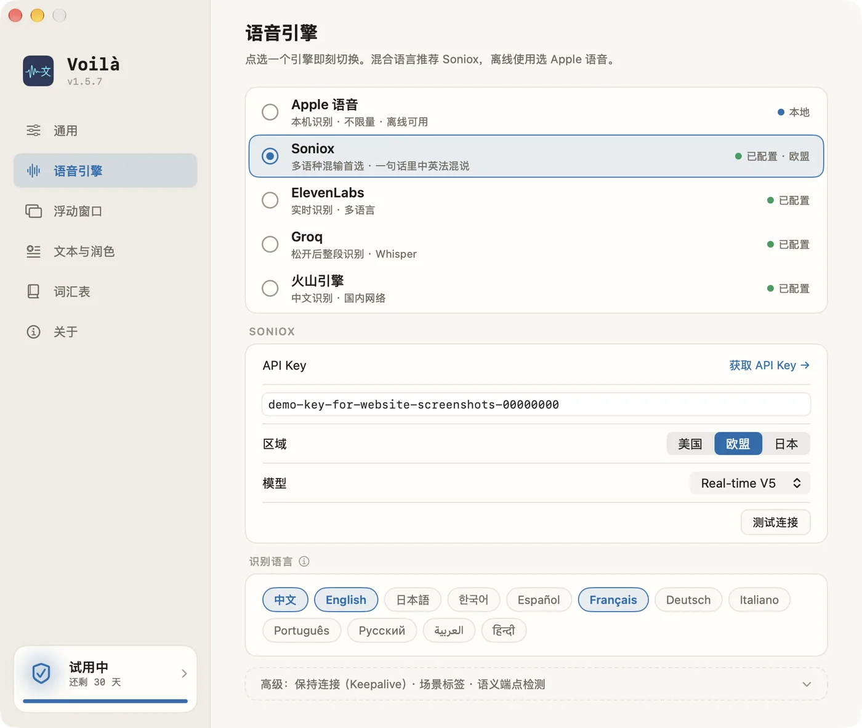Open the 获取 API Key link
This screenshot has height=728, width=862.
coord(769,365)
